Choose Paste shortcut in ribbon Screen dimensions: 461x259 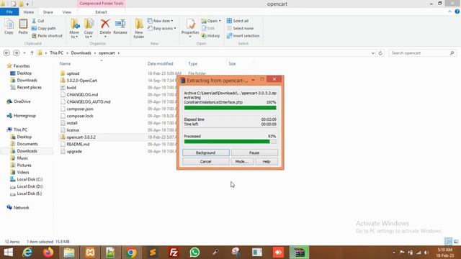tap(47, 35)
